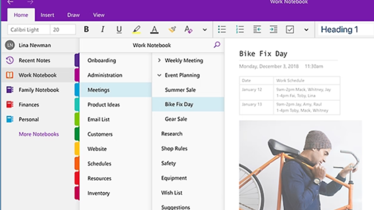Search the notebook with the magnifier icon
The image size is (374, 210).
(217, 45)
